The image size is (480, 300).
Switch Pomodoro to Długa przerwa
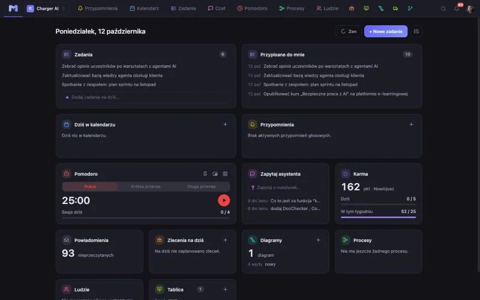[202, 187]
